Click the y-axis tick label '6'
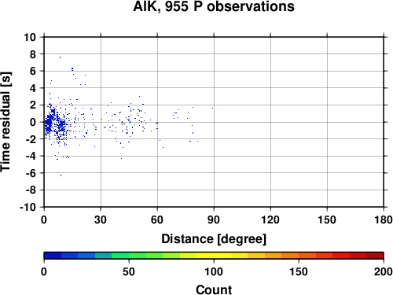The height and width of the screenshot is (295, 393). coord(33,71)
